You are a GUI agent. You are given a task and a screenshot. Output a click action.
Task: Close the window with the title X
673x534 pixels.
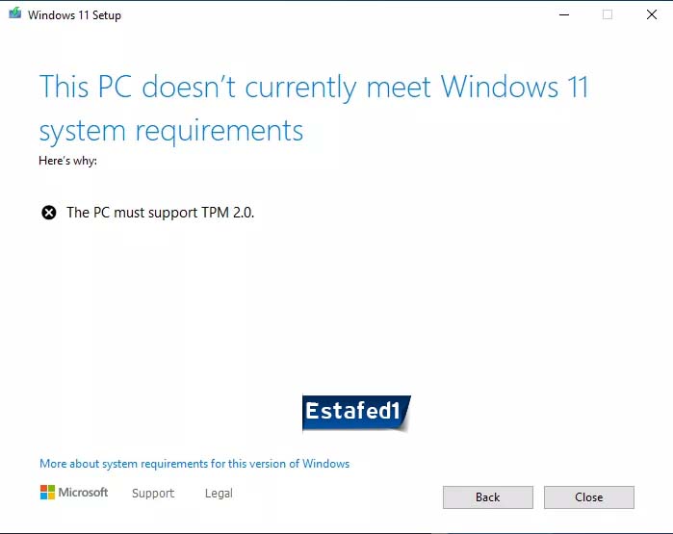point(652,14)
